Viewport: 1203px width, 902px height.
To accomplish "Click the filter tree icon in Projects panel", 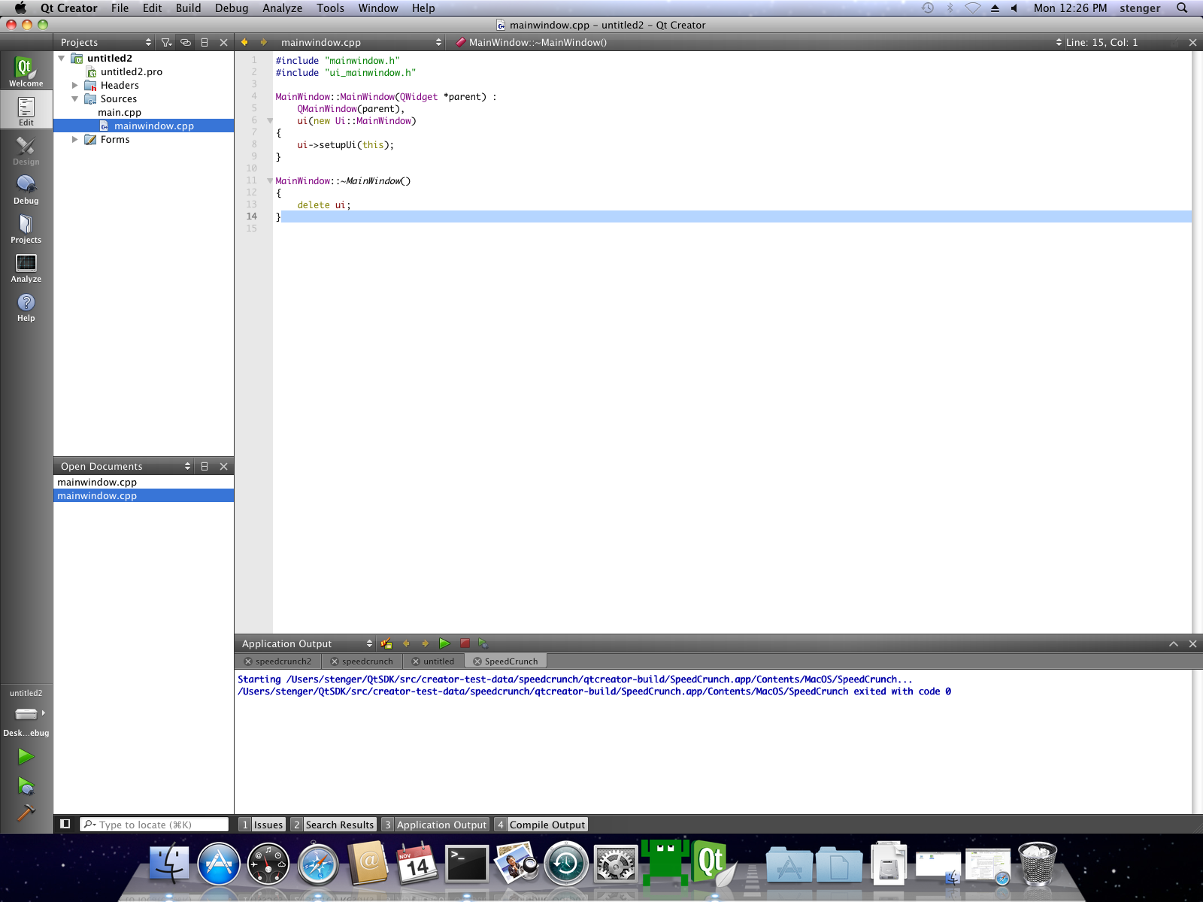I will coord(166,43).
